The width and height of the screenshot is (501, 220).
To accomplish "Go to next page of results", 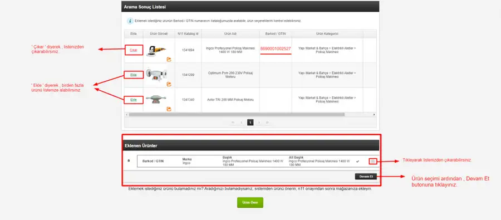I will [259, 123].
